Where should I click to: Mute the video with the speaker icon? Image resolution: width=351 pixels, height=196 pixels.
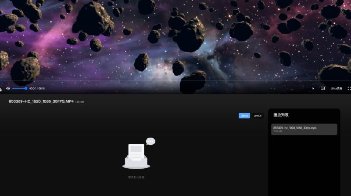tap(8, 88)
